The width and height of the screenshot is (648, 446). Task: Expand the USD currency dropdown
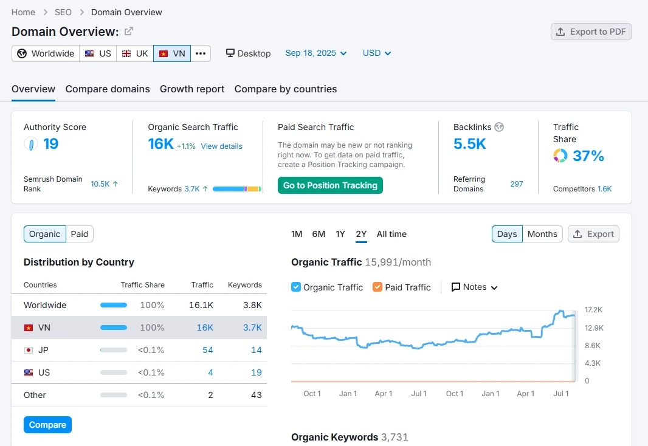coord(377,53)
